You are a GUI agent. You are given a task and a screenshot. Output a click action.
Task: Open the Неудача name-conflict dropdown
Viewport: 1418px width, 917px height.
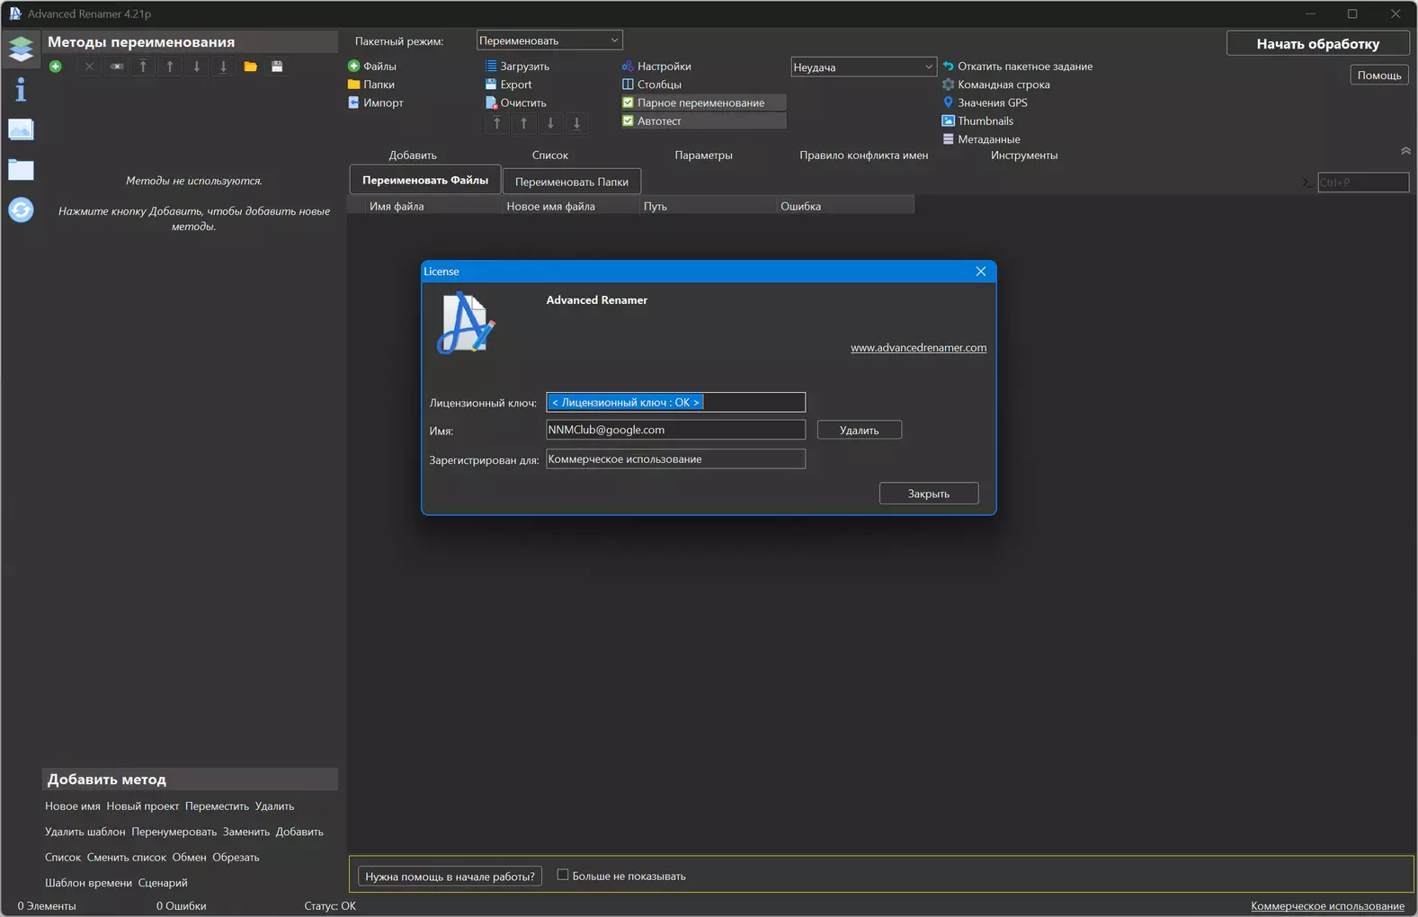tap(863, 67)
